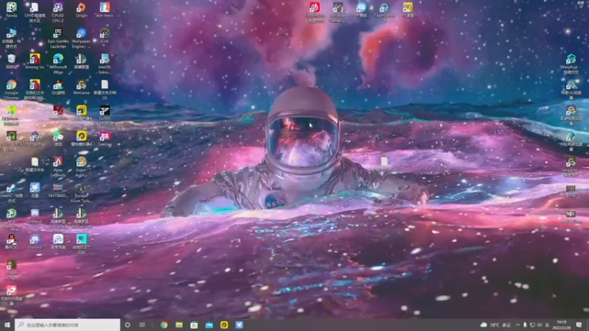
Task: Open the notification center icon
Action: pyautogui.click(x=579, y=324)
